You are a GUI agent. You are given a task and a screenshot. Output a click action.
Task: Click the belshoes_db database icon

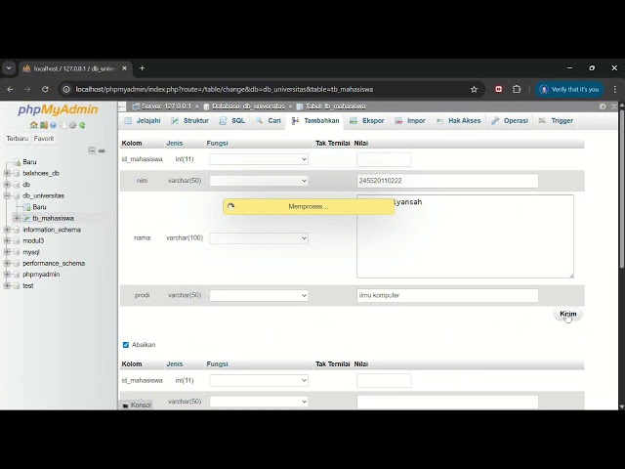click(x=17, y=173)
